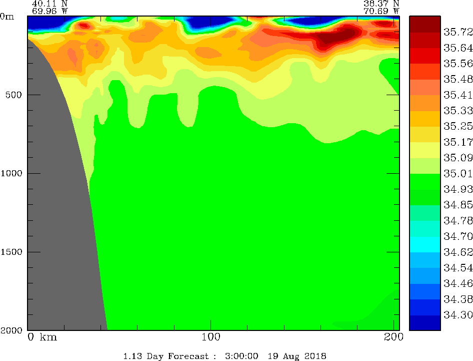The height and width of the screenshot is (361, 473).
Task: Click the 34.70 colorbar label
Action: [x=458, y=236]
